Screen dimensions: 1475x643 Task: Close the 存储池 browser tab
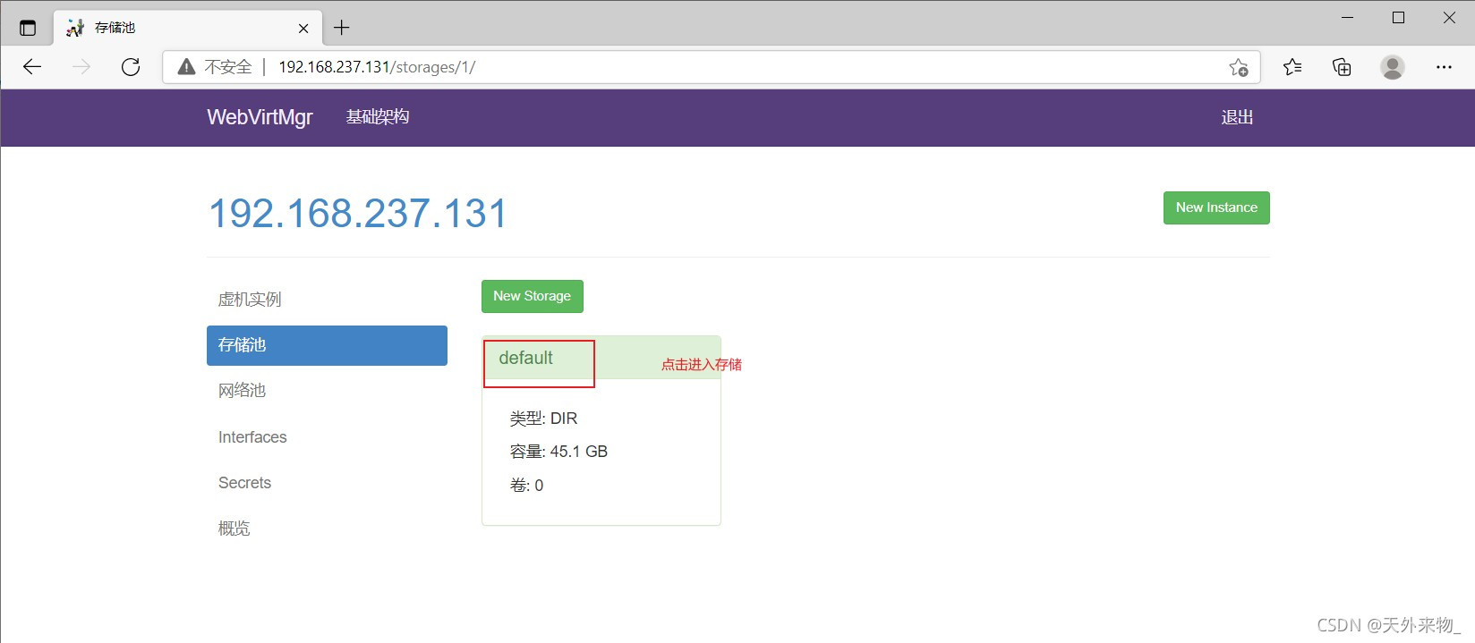(x=303, y=29)
